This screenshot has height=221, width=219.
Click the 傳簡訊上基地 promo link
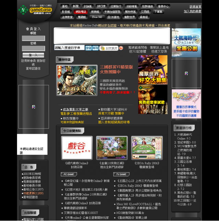159,49
